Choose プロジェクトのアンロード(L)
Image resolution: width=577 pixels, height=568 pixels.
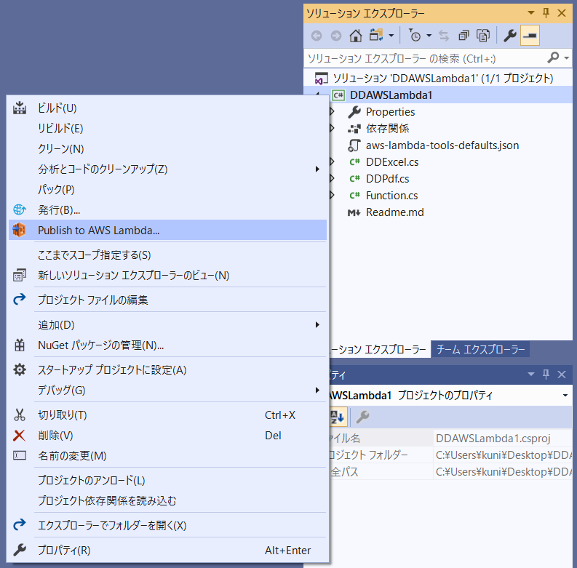167,480
